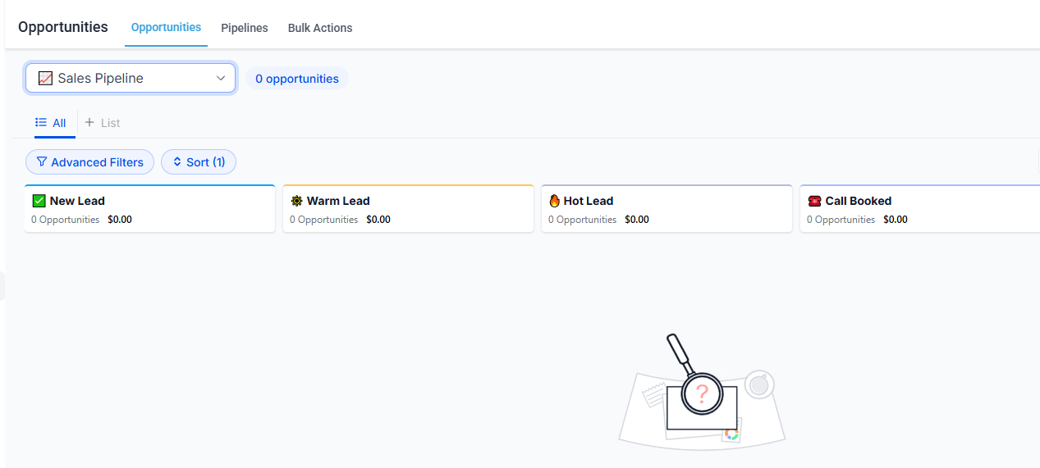This screenshot has height=468, width=1040.
Task: Click the 0 opportunities badge
Action: 297,79
